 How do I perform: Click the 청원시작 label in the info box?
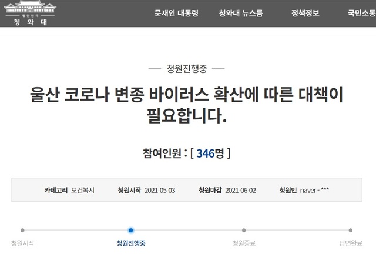[129, 191]
